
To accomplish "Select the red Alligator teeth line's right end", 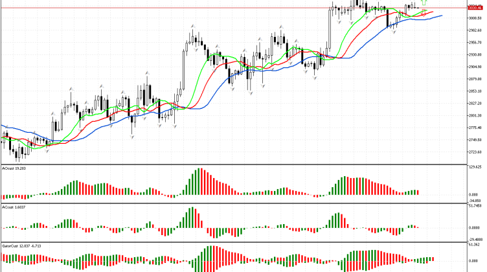I will tap(433, 12).
